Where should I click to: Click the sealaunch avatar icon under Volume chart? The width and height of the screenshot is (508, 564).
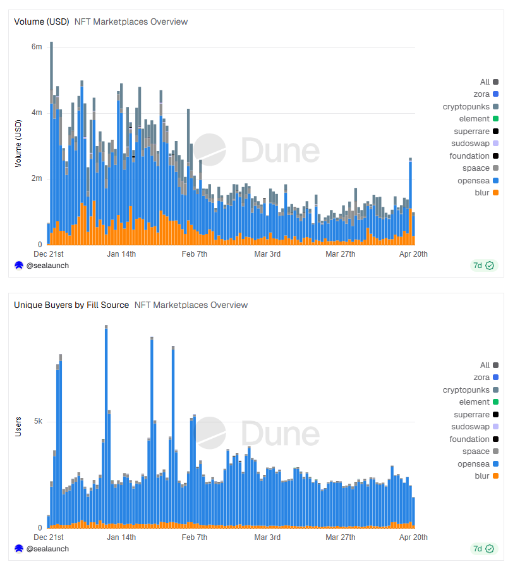19,266
